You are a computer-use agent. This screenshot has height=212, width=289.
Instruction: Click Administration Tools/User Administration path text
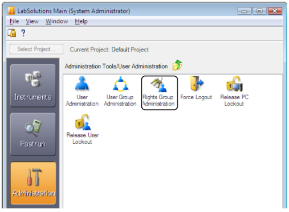[x=116, y=66]
